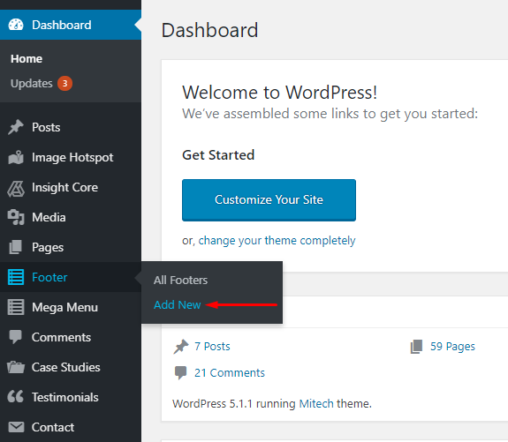Choose All Footers in the flyout
Screen dimensions: 508x442
click(x=180, y=281)
